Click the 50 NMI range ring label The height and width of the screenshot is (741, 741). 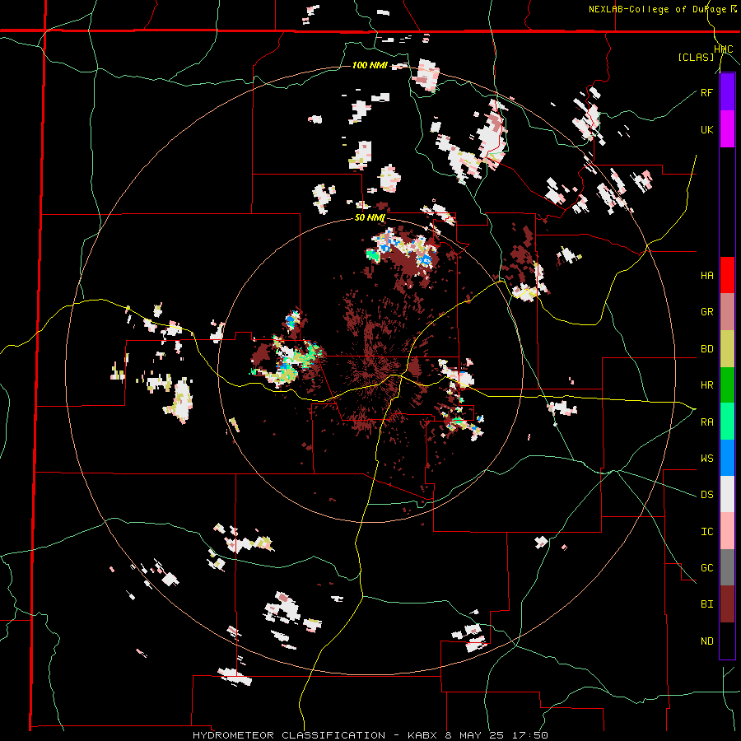370,218
